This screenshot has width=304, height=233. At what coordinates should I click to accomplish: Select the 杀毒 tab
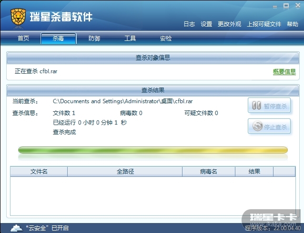tap(58, 39)
